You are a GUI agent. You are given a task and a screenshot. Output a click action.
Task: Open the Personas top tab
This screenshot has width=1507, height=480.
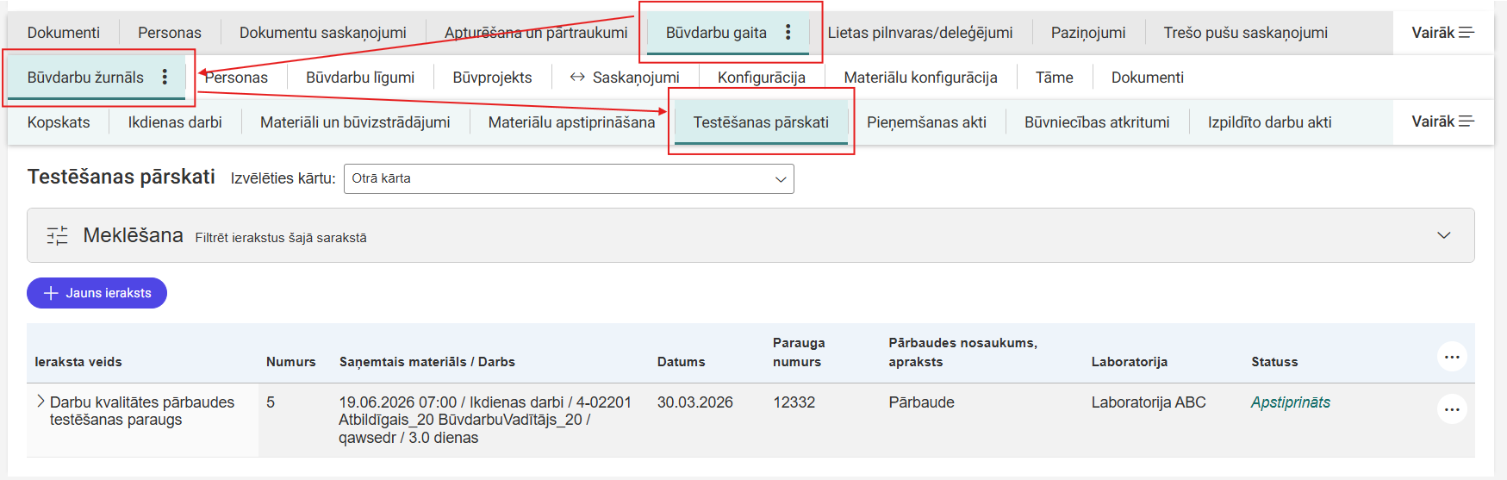pyautogui.click(x=170, y=33)
